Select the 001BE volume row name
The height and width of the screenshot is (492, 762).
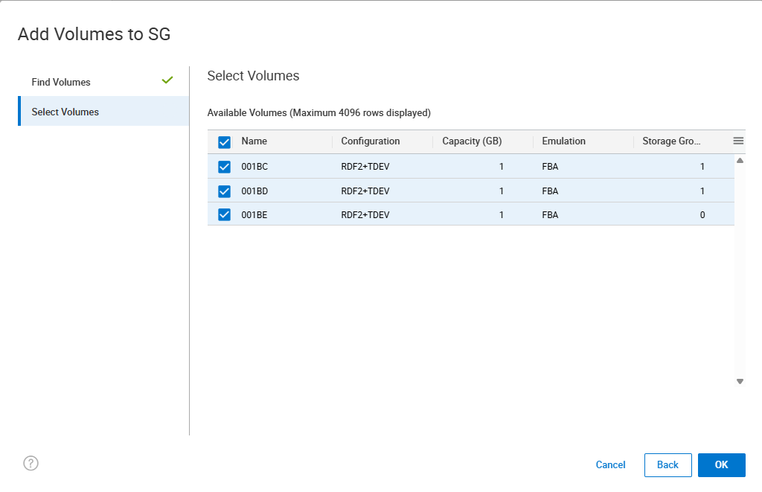pyautogui.click(x=254, y=215)
